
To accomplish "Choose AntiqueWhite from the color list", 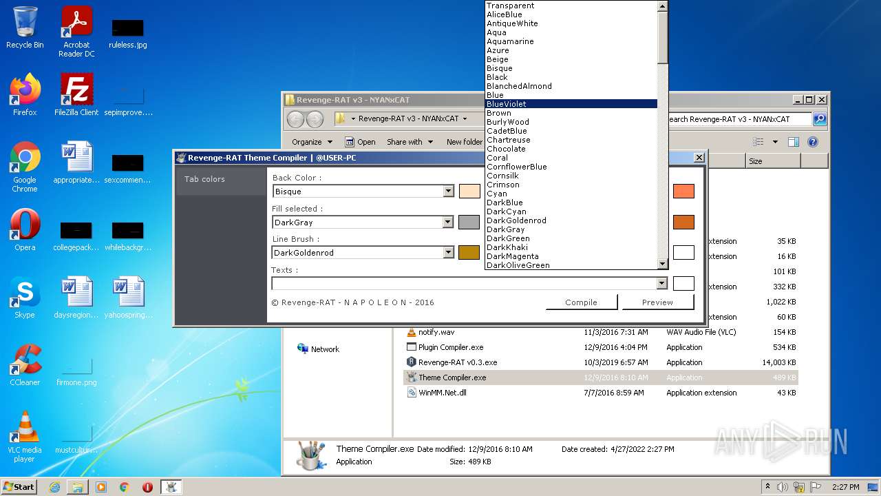I will coord(571,23).
